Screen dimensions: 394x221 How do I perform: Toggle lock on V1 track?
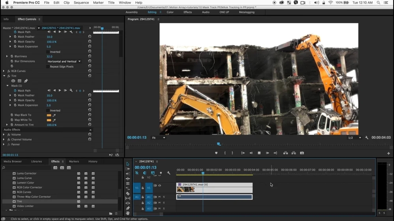coord(143,188)
